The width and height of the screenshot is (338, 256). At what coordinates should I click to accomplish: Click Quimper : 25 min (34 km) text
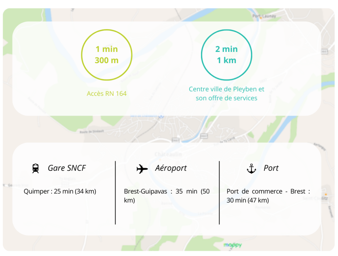click(60, 191)
